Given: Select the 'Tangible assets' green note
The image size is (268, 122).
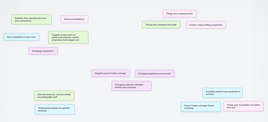Looking at the screenshot, I should [x=68, y=37].
